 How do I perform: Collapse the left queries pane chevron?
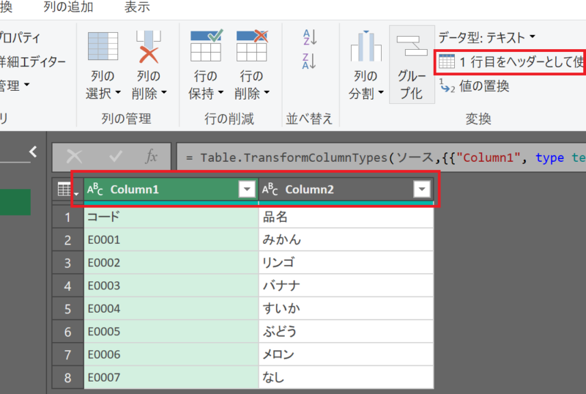click(x=32, y=152)
